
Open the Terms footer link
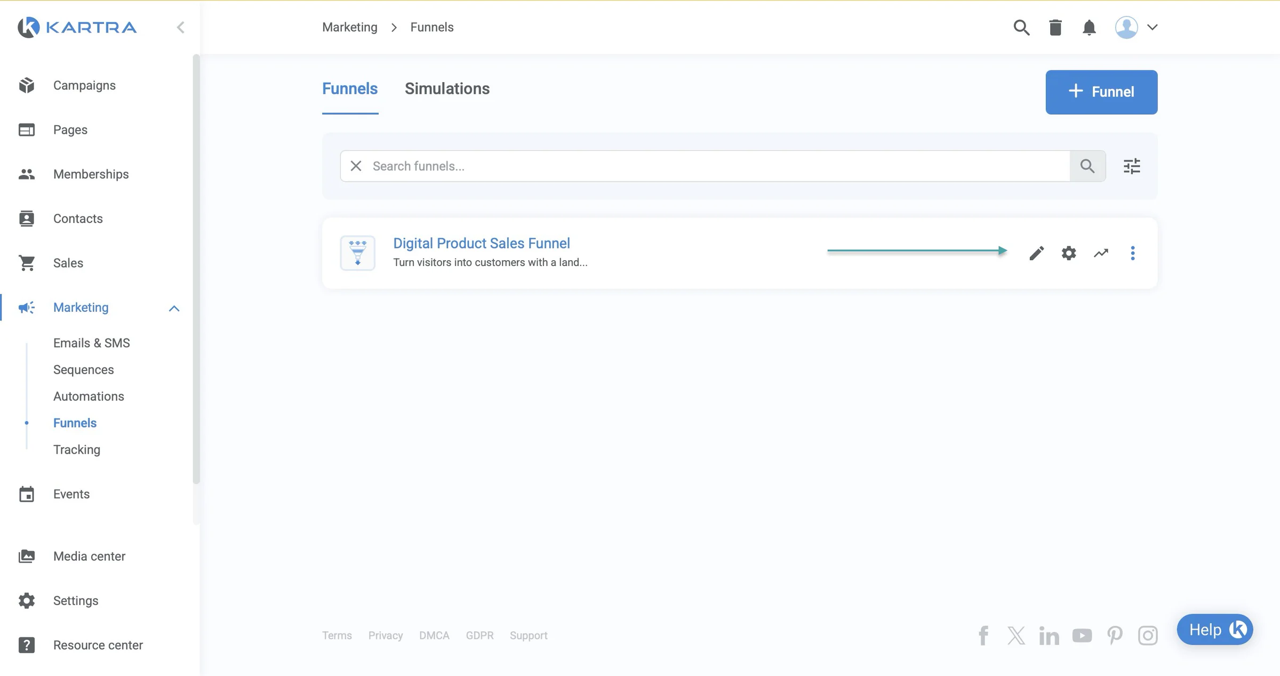click(337, 635)
